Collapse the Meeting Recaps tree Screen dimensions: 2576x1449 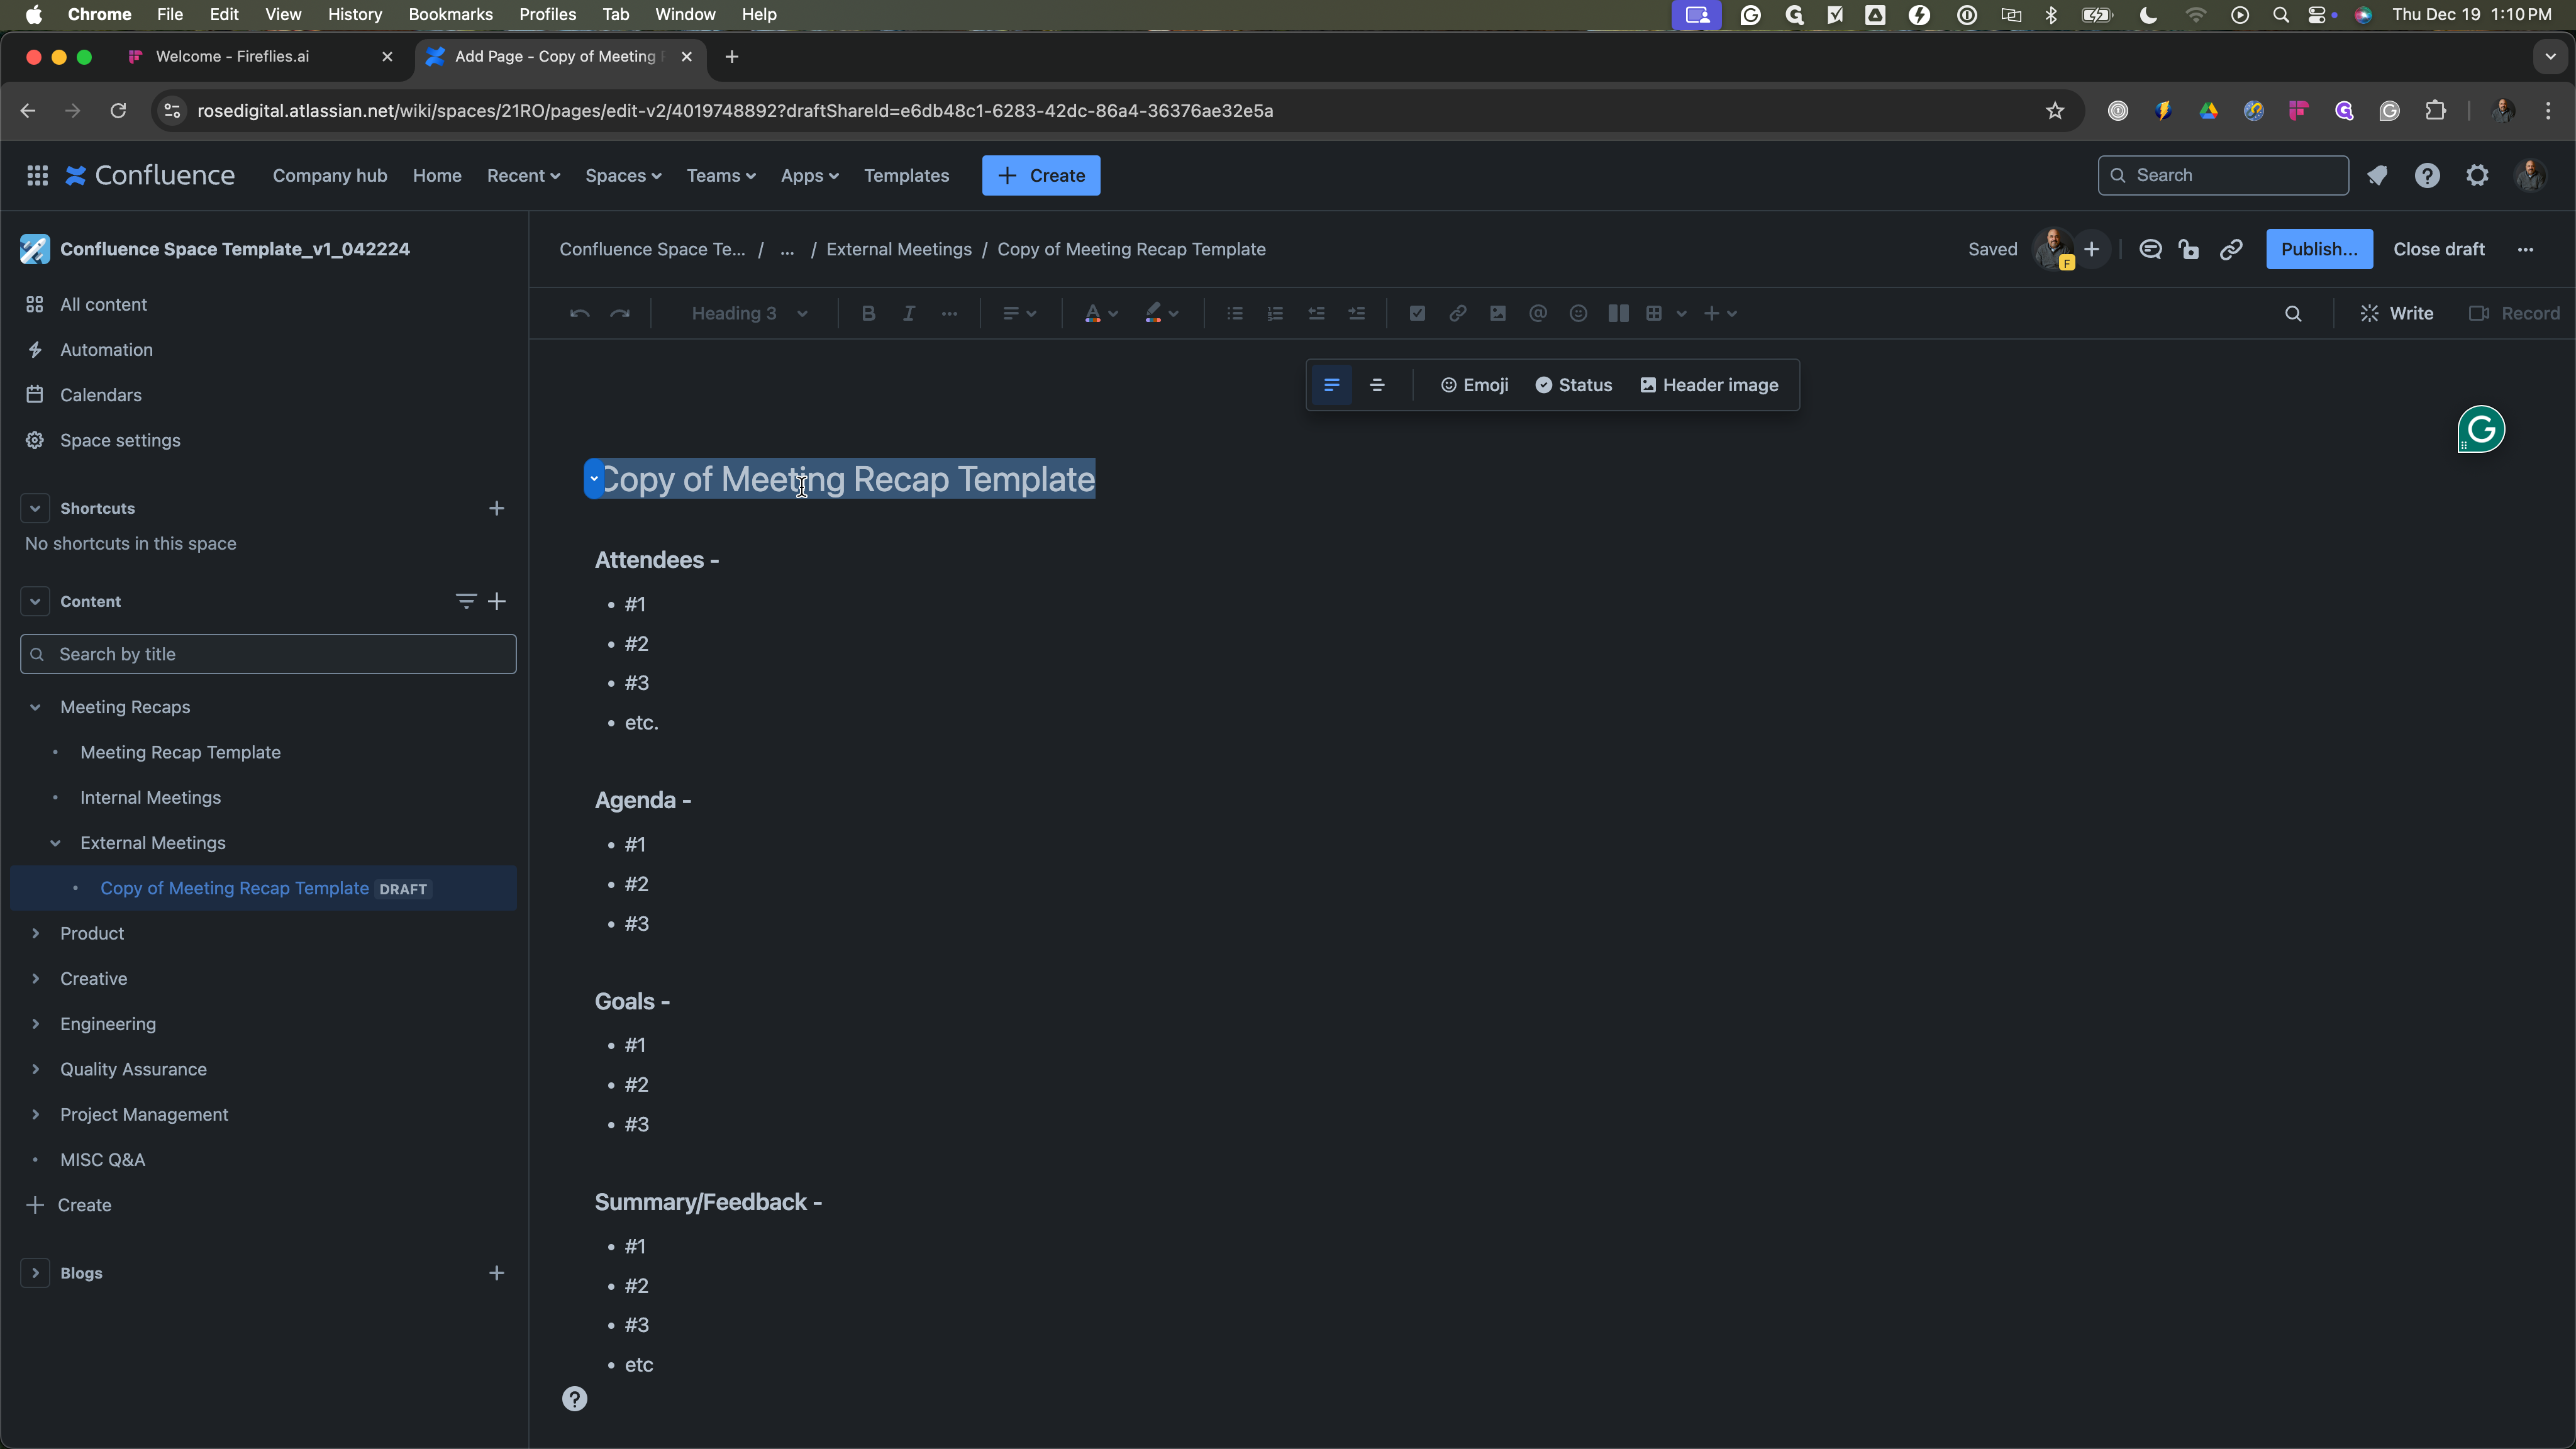[x=35, y=707]
